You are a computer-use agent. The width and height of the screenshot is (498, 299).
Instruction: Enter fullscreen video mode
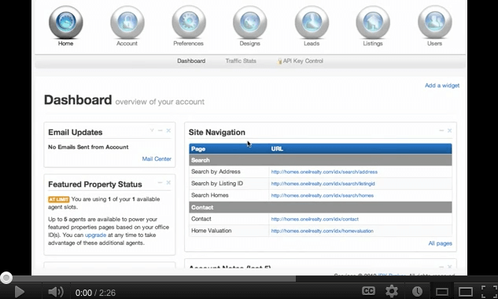click(x=489, y=292)
